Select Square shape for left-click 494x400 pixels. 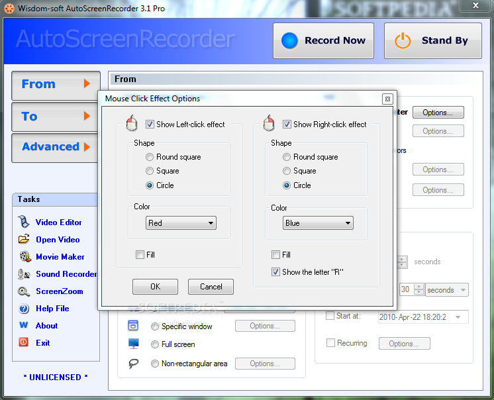point(150,171)
